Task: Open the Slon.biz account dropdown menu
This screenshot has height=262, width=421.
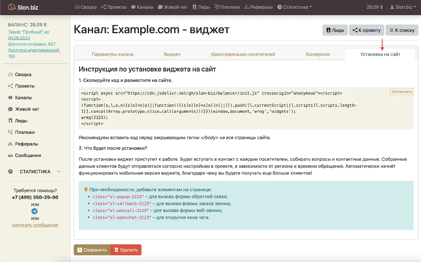Action: (403, 7)
